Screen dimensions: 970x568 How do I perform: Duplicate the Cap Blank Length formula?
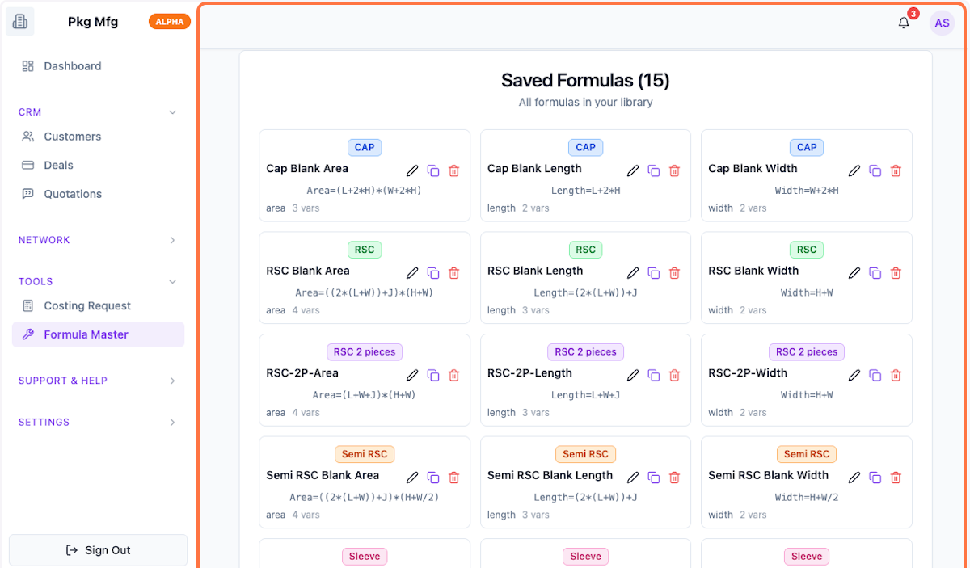coord(654,170)
